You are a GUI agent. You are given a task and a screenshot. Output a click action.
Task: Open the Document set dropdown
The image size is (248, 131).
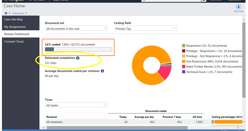click(x=76, y=28)
